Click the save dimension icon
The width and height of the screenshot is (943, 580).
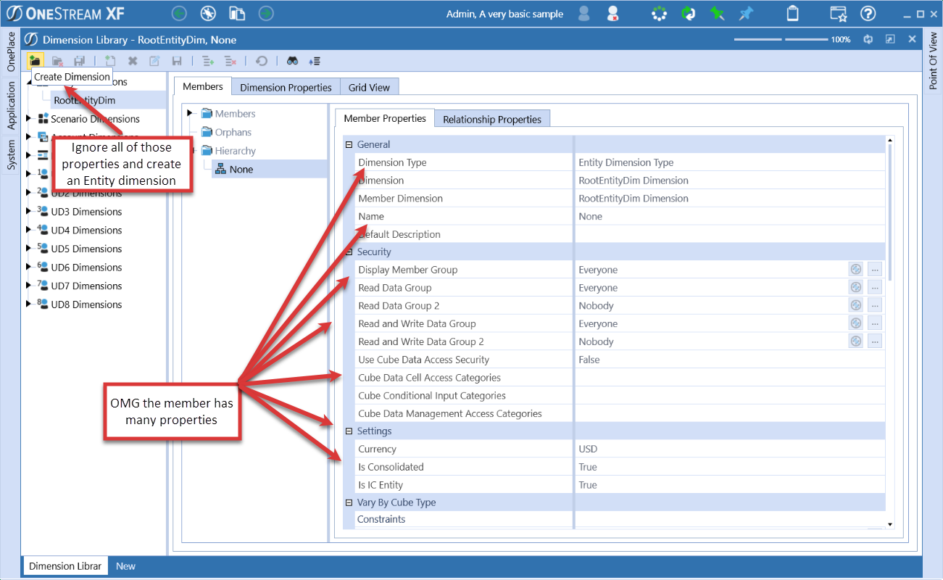click(x=80, y=62)
